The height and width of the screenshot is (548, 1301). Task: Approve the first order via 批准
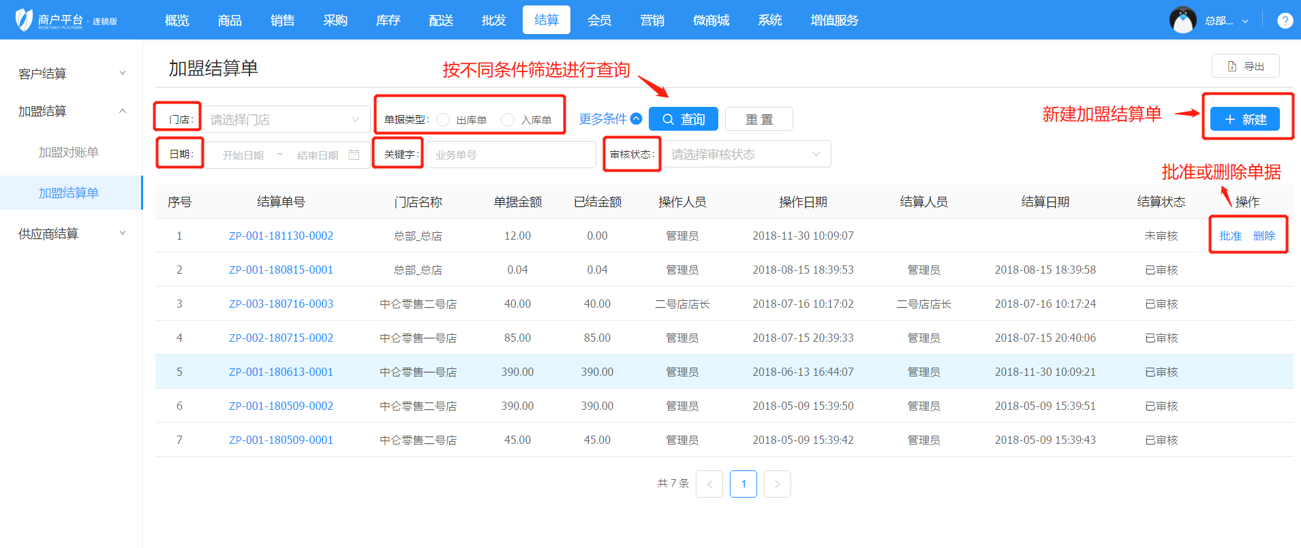(1230, 236)
